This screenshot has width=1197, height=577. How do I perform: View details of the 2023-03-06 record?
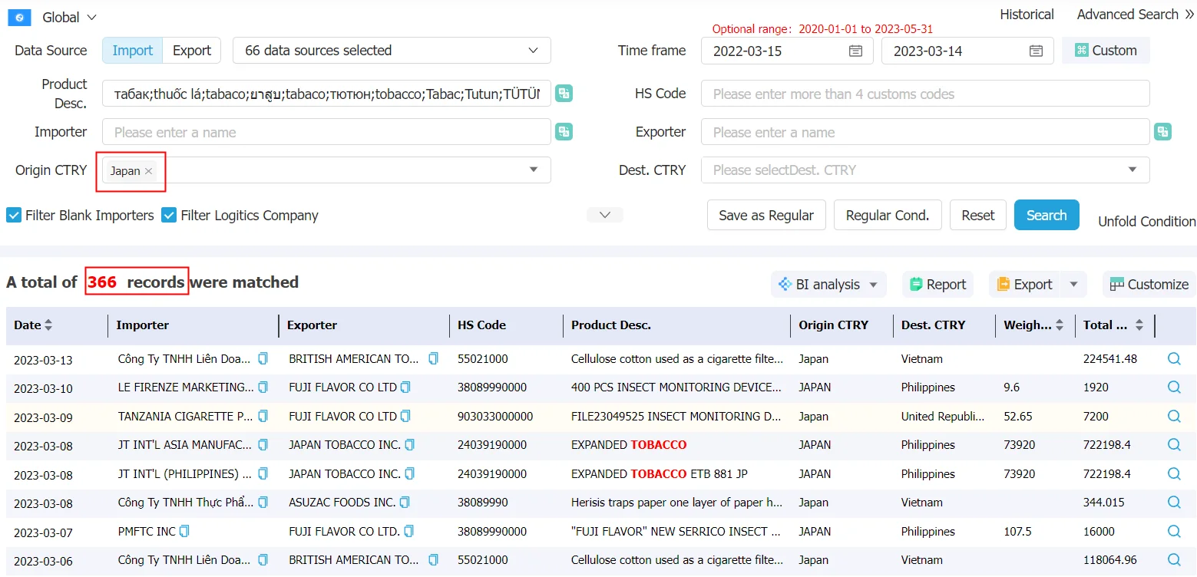[x=1174, y=560]
